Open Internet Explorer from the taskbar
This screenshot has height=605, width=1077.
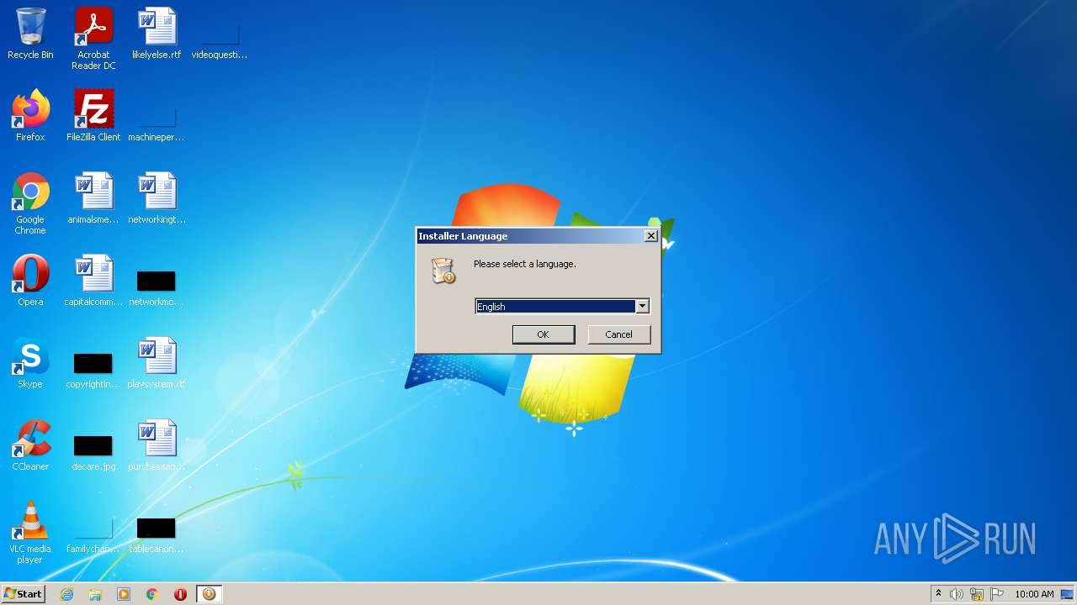[x=67, y=594]
